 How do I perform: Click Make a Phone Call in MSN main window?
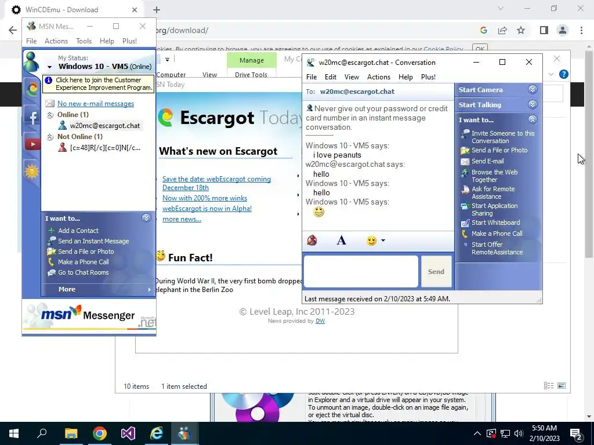point(83,262)
